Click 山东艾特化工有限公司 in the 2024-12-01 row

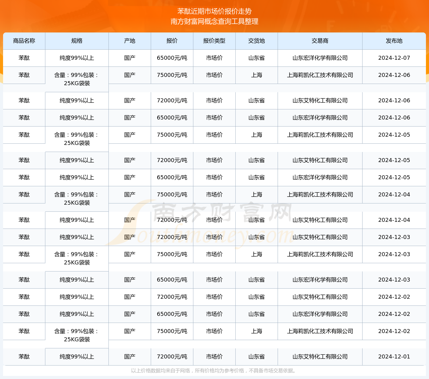pyautogui.click(x=320, y=357)
